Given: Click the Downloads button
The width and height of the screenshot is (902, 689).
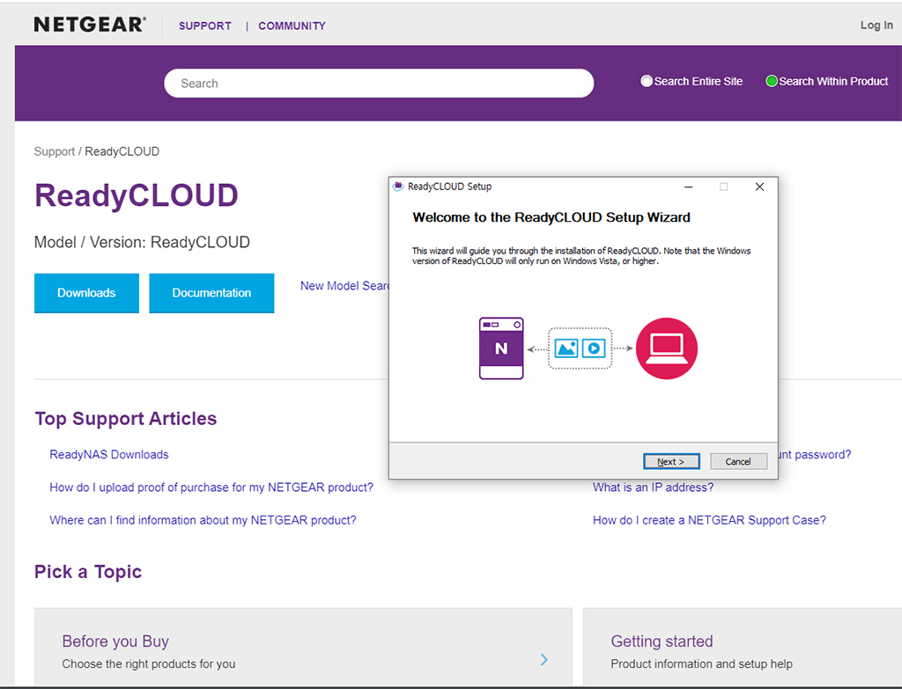Looking at the screenshot, I should (x=86, y=293).
